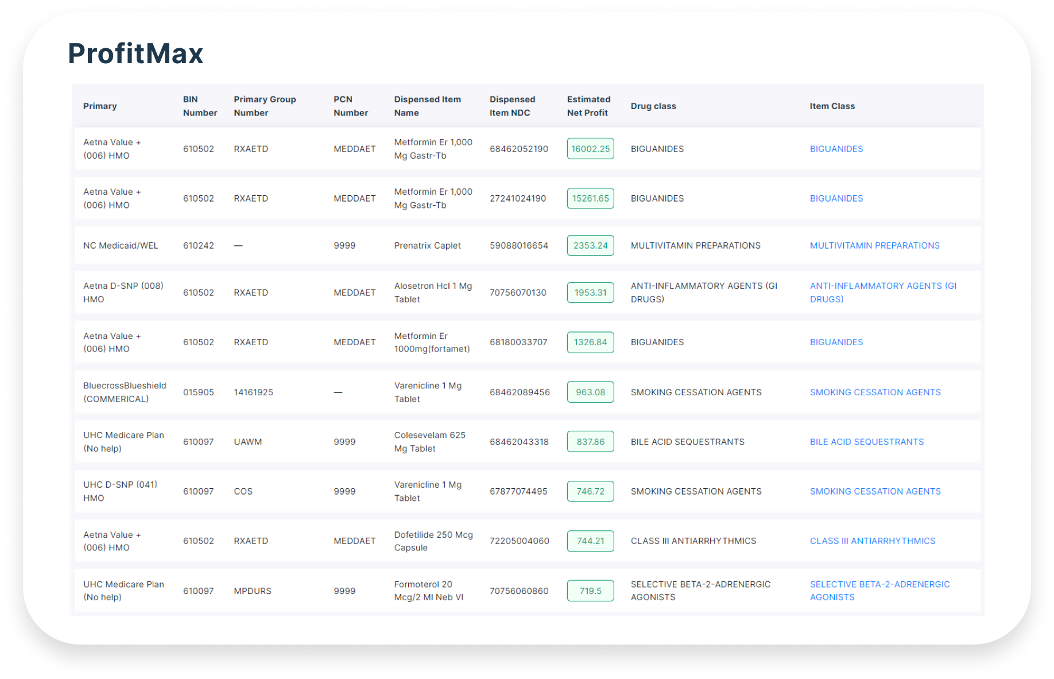The image size is (1054, 679).
Task: Select the 2353.24 profit badge
Action: 590,245
